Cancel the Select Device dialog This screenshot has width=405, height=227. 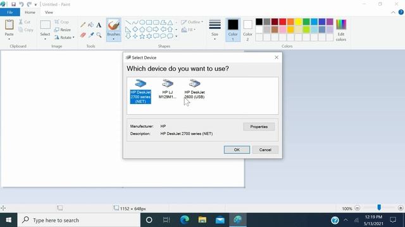click(x=265, y=150)
